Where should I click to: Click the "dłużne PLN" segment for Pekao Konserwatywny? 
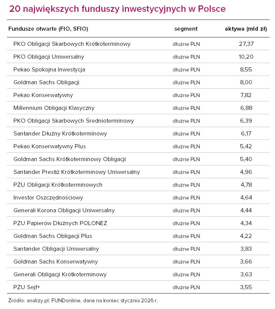click(x=186, y=95)
